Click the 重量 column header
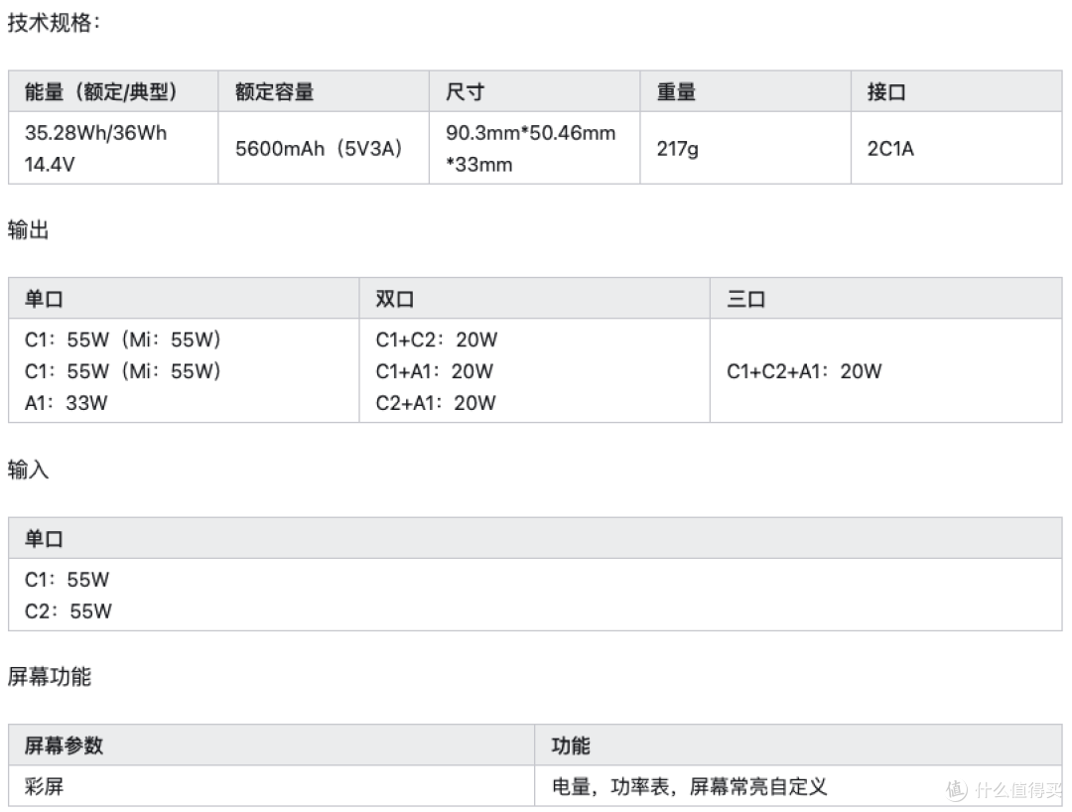 click(745, 91)
